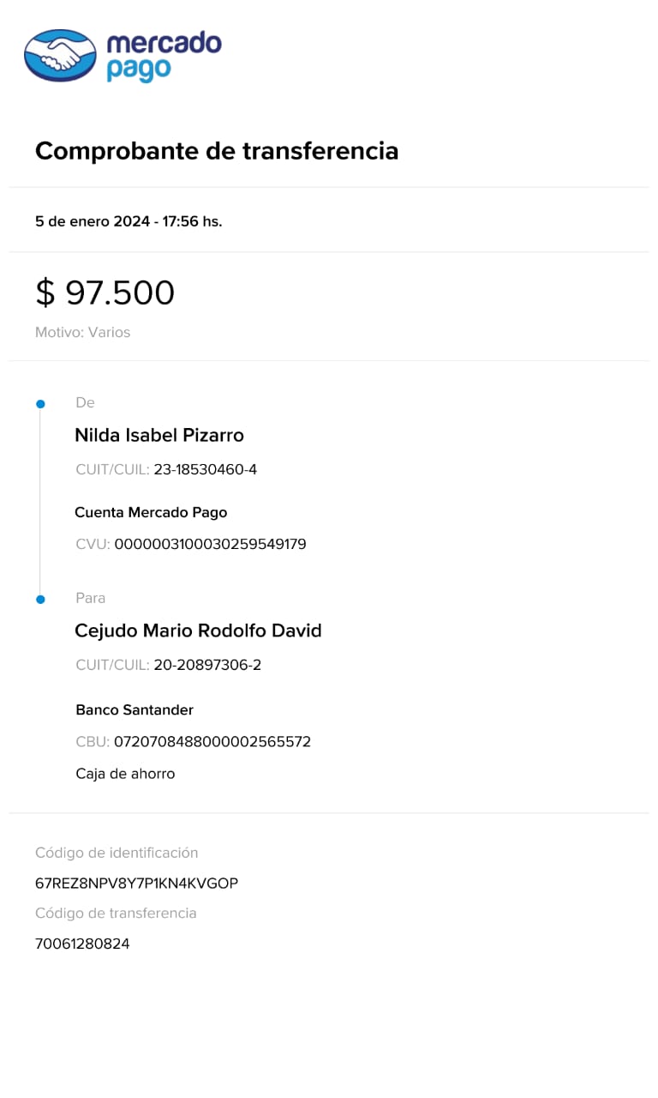658x1098 pixels.
Task: Click the mercado pago wordmark text
Action: [164, 56]
